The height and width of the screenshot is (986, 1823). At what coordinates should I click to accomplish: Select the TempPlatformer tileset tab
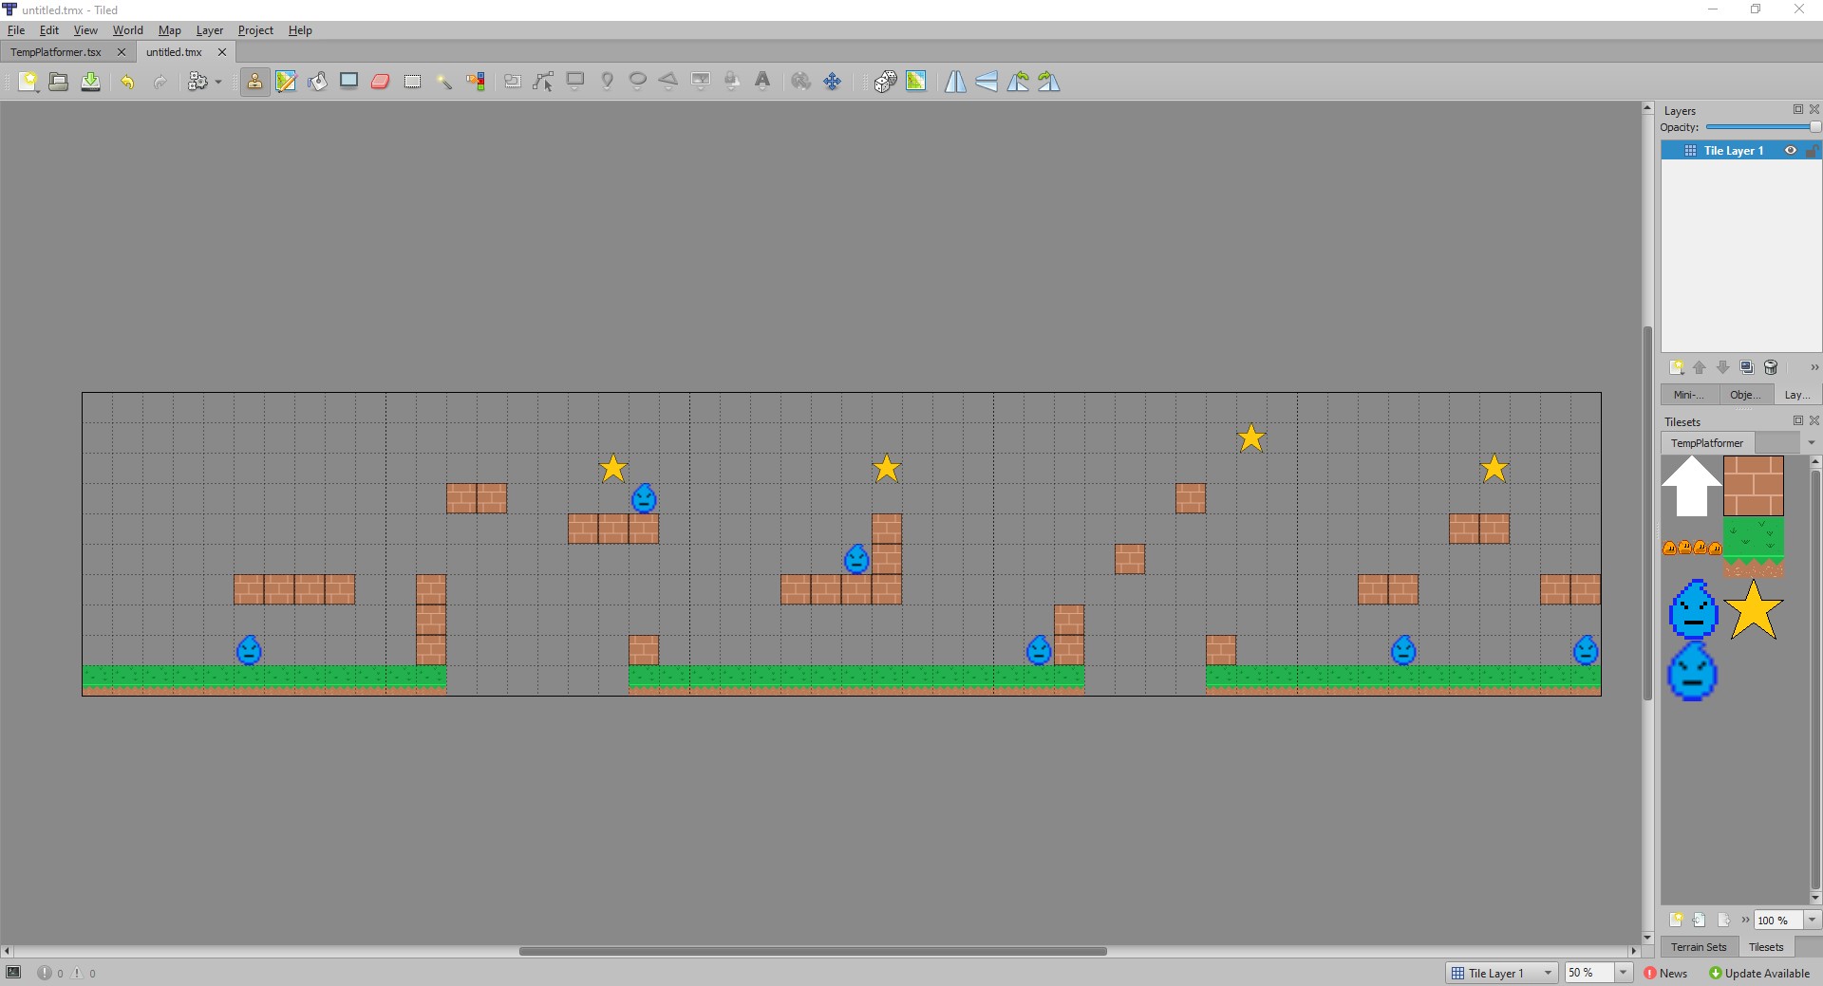pos(1707,443)
